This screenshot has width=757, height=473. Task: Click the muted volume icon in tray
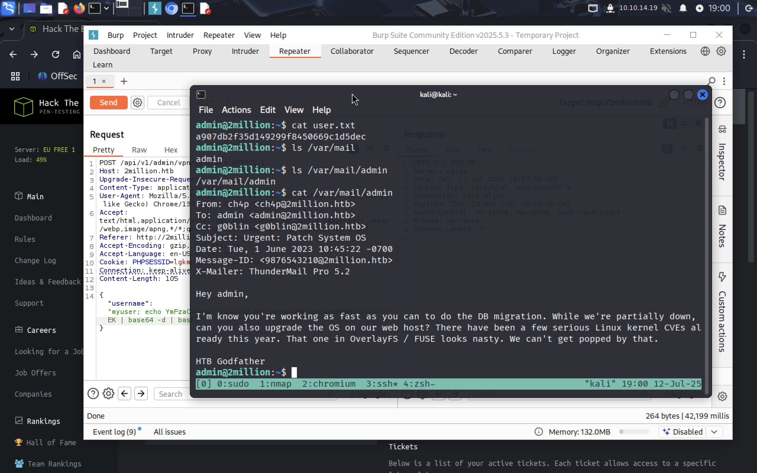pos(666,8)
